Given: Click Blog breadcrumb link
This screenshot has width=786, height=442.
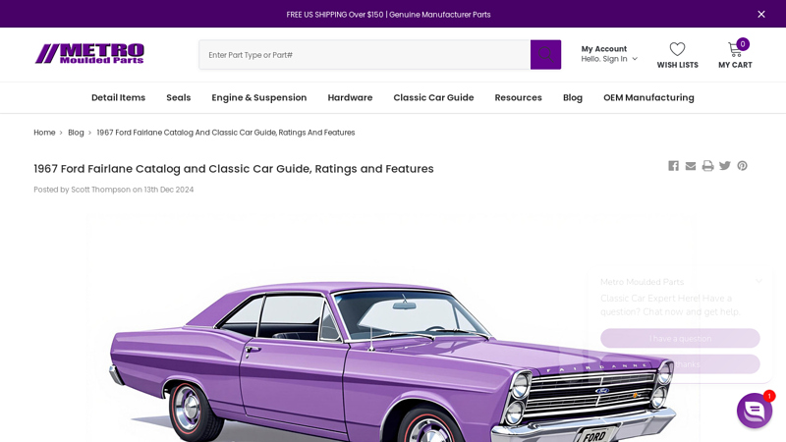Looking at the screenshot, I should coord(76,133).
